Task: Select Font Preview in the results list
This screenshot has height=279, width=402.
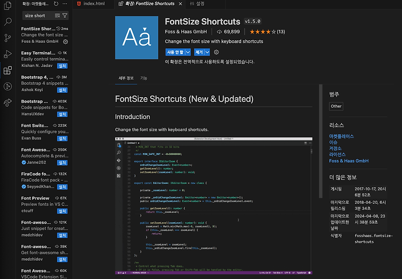Action: (x=44, y=204)
